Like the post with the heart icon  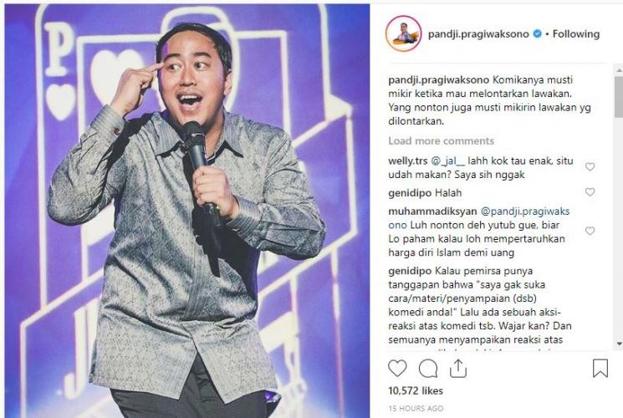coord(397,369)
